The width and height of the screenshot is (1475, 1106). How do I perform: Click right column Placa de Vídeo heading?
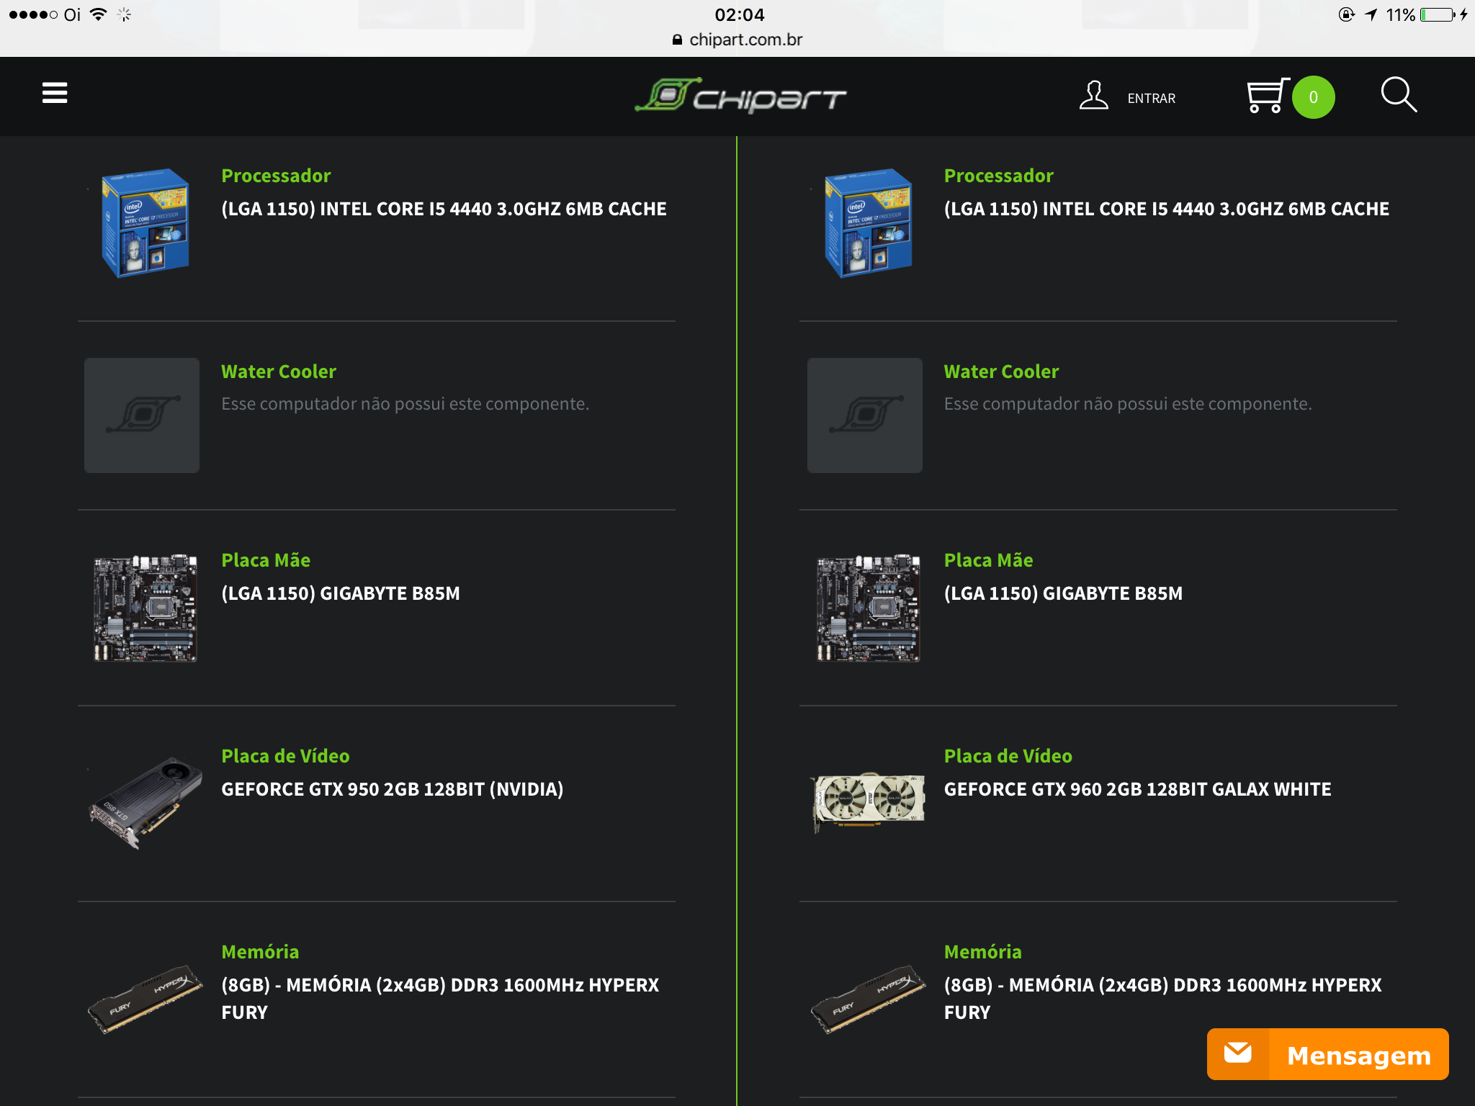click(x=1008, y=756)
